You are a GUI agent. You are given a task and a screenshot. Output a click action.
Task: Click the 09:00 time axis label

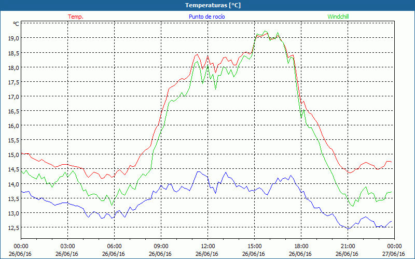click(x=161, y=247)
